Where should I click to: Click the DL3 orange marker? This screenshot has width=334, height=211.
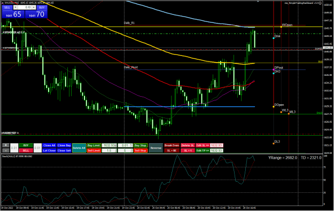click(x=274, y=143)
